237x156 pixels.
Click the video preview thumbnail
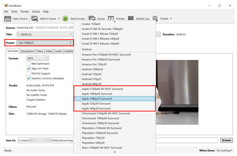pyautogui.click(x=177, y=92)
